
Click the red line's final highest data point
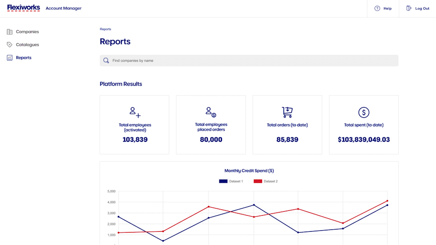coord(388,201)
